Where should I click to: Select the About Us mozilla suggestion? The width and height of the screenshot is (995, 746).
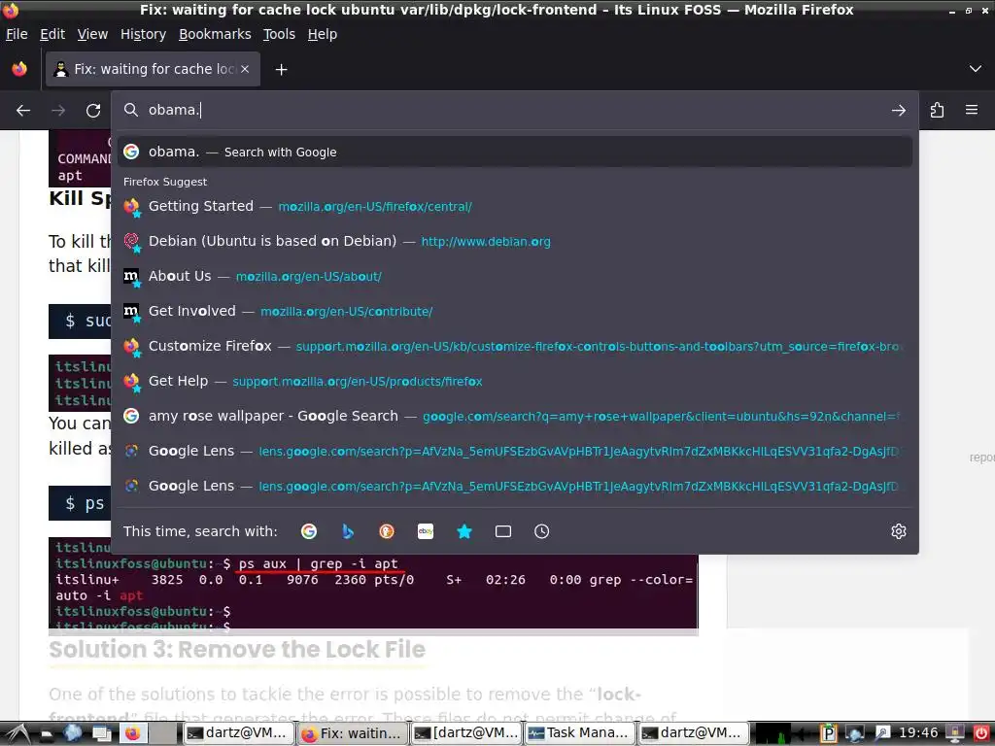pos(515,276)
